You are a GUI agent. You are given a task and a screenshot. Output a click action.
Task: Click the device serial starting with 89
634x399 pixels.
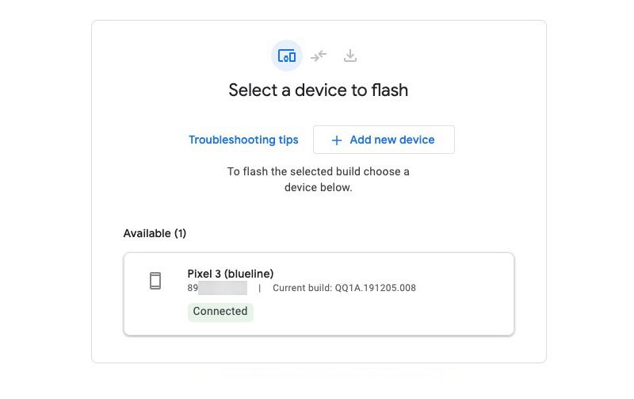(193, 288)
